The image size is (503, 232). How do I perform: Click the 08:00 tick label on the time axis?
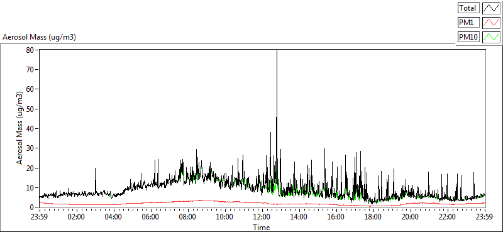click(x=187, y=217)
